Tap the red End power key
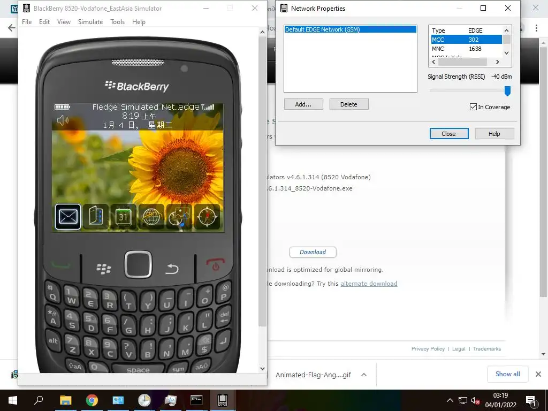 [x=215, y=264]
